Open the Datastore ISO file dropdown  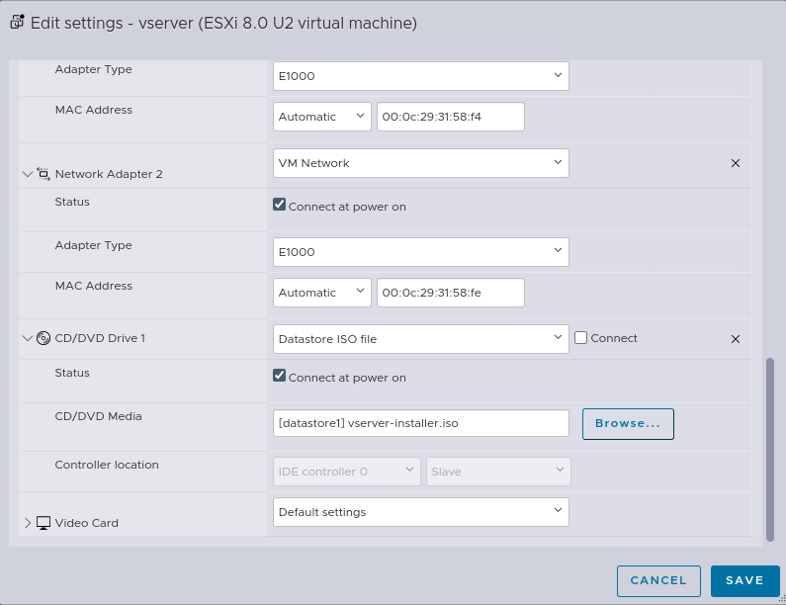coord(420,339)
